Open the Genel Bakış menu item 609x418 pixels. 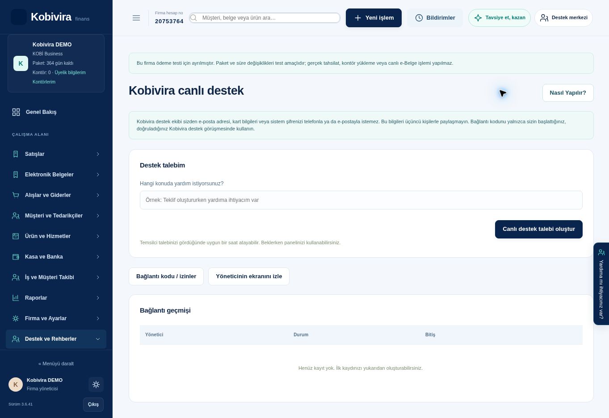coord(56,112)
